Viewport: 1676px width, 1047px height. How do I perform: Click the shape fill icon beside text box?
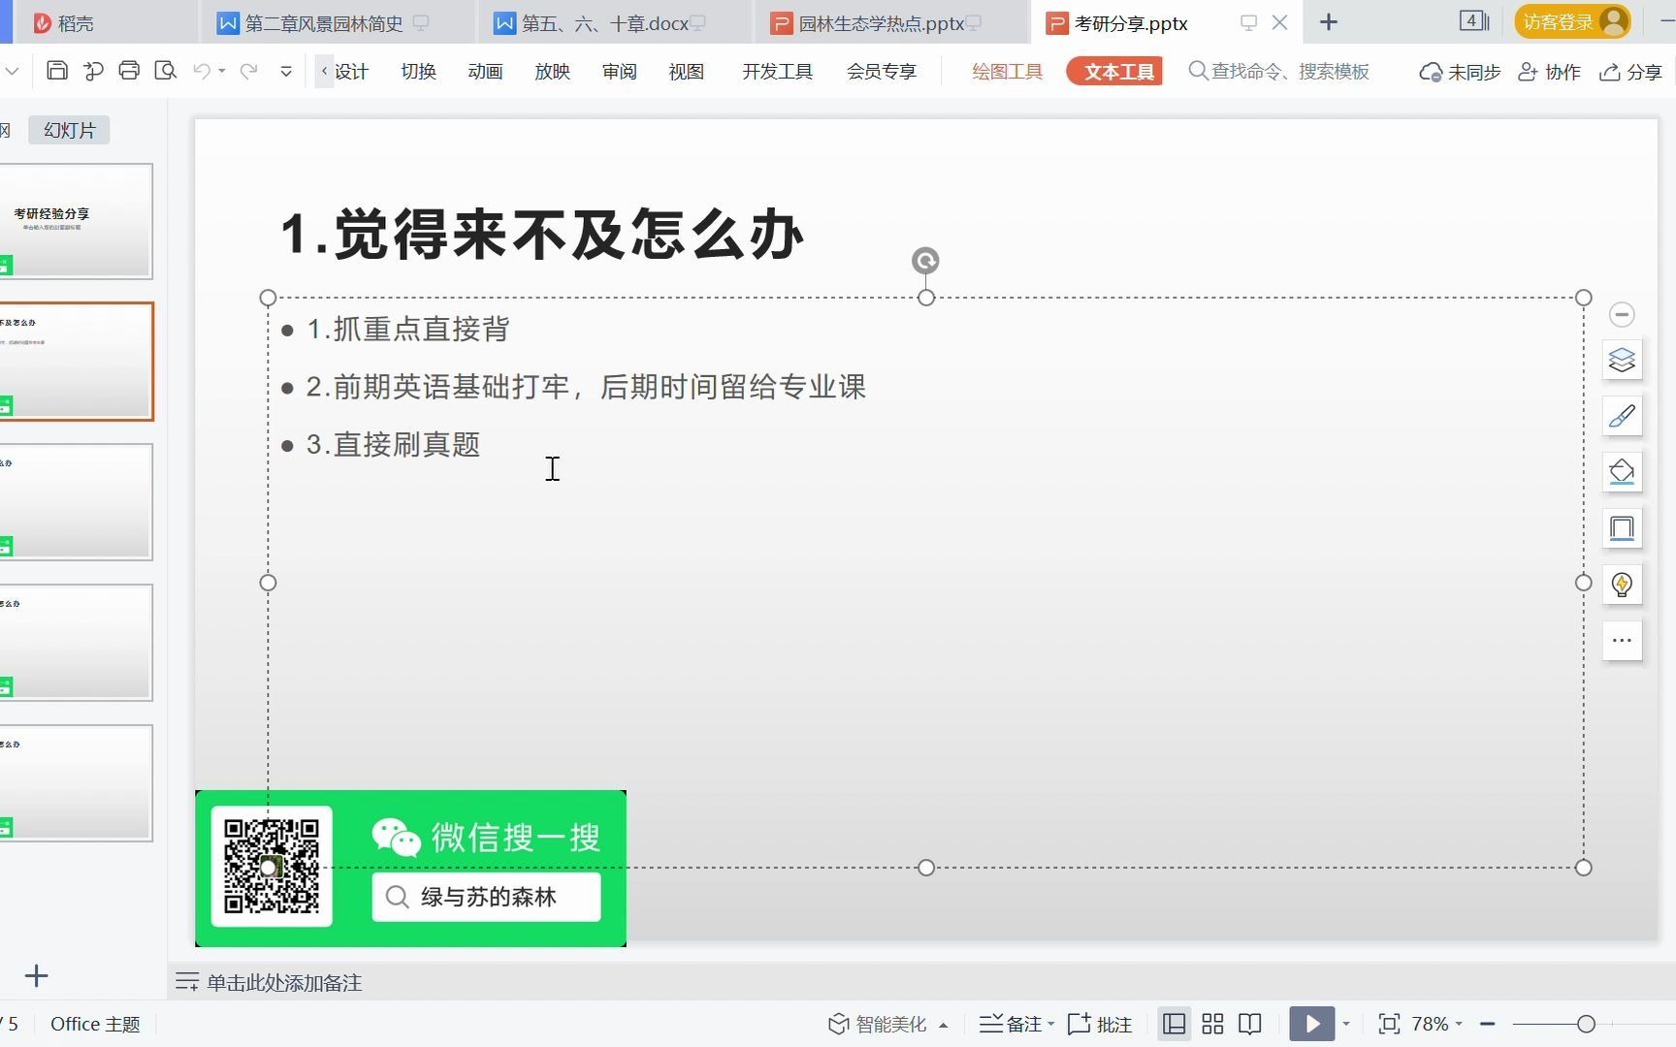click(1622, 472)
